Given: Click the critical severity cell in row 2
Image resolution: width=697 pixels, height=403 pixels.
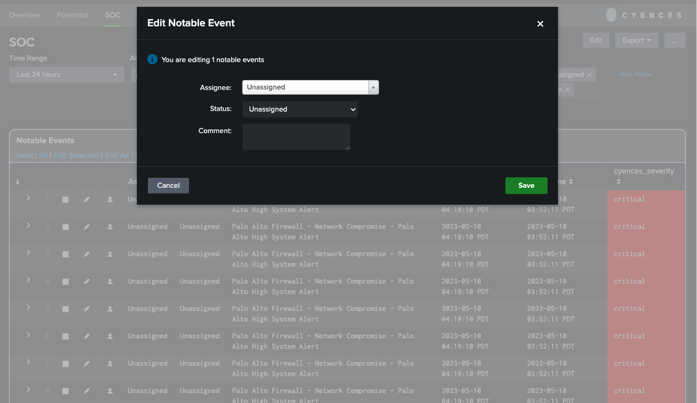Looking at the screenshot, I should (x=646, y=231).
